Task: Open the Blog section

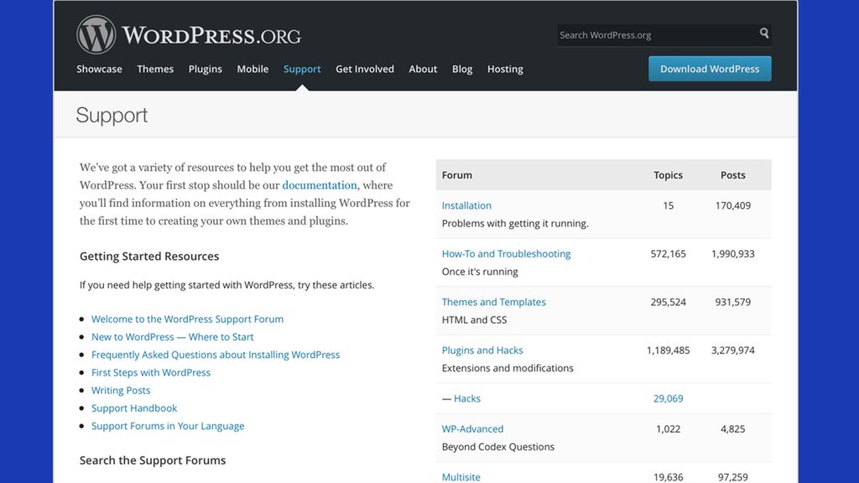Action: (x=461, y=69)
